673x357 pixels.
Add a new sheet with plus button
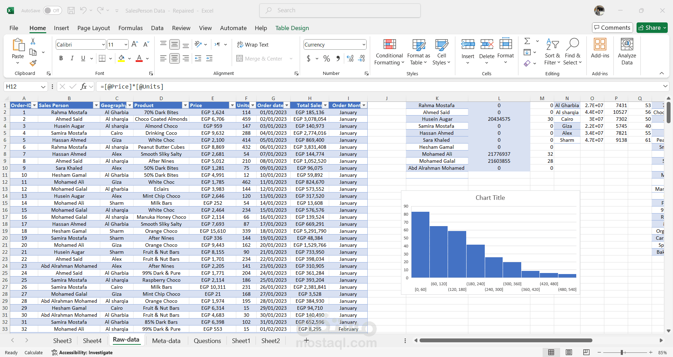(x=306, y=340)
